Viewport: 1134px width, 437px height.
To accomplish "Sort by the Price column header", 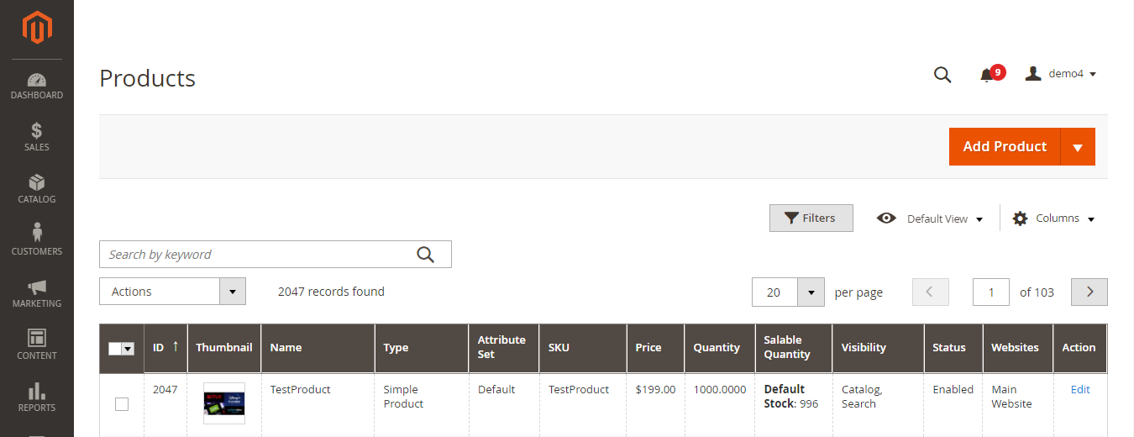I will (x=656, y=348).
